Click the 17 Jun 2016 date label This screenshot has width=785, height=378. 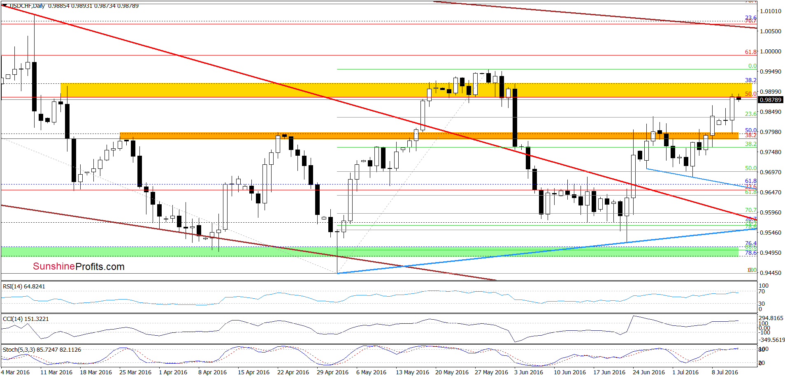tap(609, 372)
